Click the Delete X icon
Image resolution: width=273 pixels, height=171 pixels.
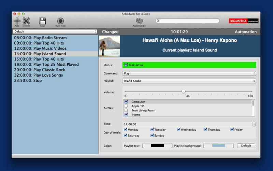coord(26,21)
